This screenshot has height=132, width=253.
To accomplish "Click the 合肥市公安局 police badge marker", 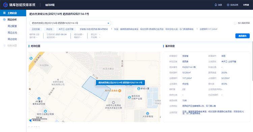I will point(113,102).
